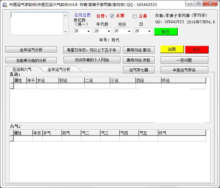Screen dimensions: 220x188
Task: Enable the 大寒 boundary checkbox
Action: coord(112,16)
